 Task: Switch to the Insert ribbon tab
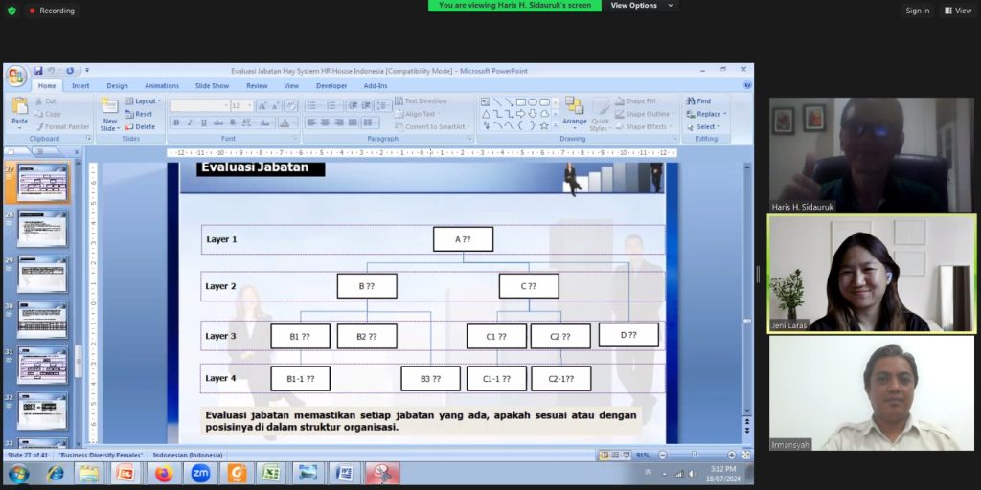tap(80, 85)
